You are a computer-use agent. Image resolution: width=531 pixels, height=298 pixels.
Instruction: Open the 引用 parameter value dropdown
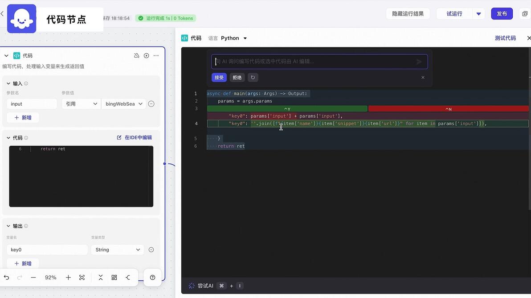[x=81, y=104]
